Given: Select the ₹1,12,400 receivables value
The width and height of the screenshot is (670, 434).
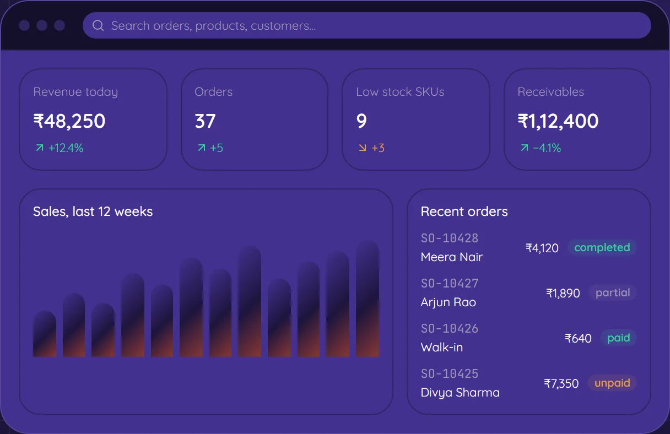Looking at the screenshot, I should click(x=558, y=121).
